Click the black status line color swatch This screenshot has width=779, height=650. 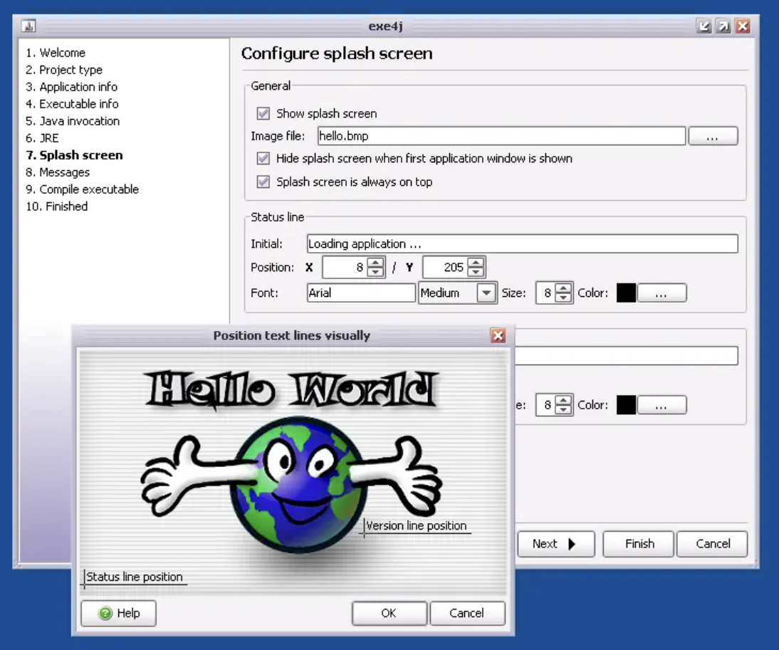pos(626,293)
